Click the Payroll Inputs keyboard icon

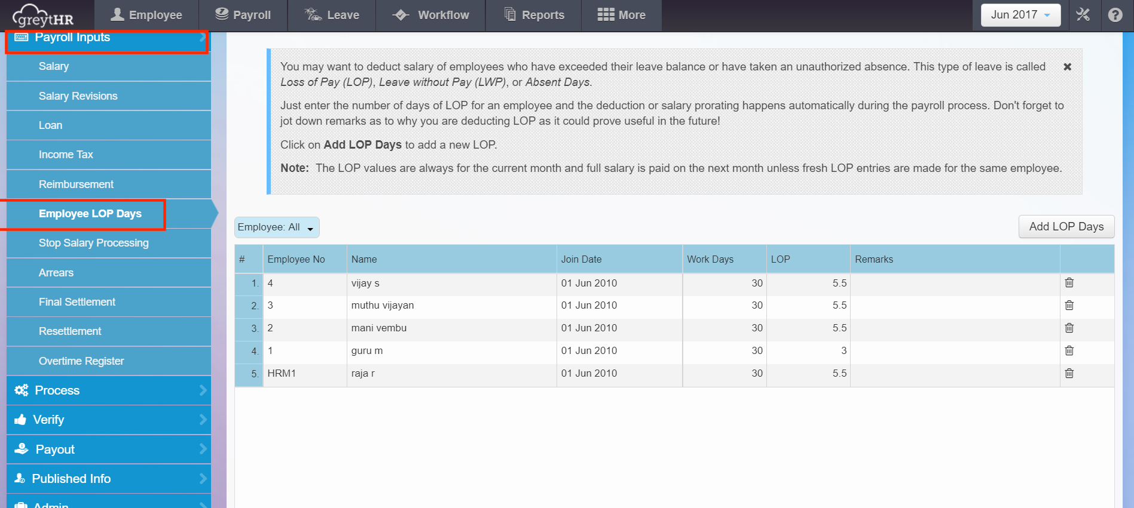click(x=22, y=37)
